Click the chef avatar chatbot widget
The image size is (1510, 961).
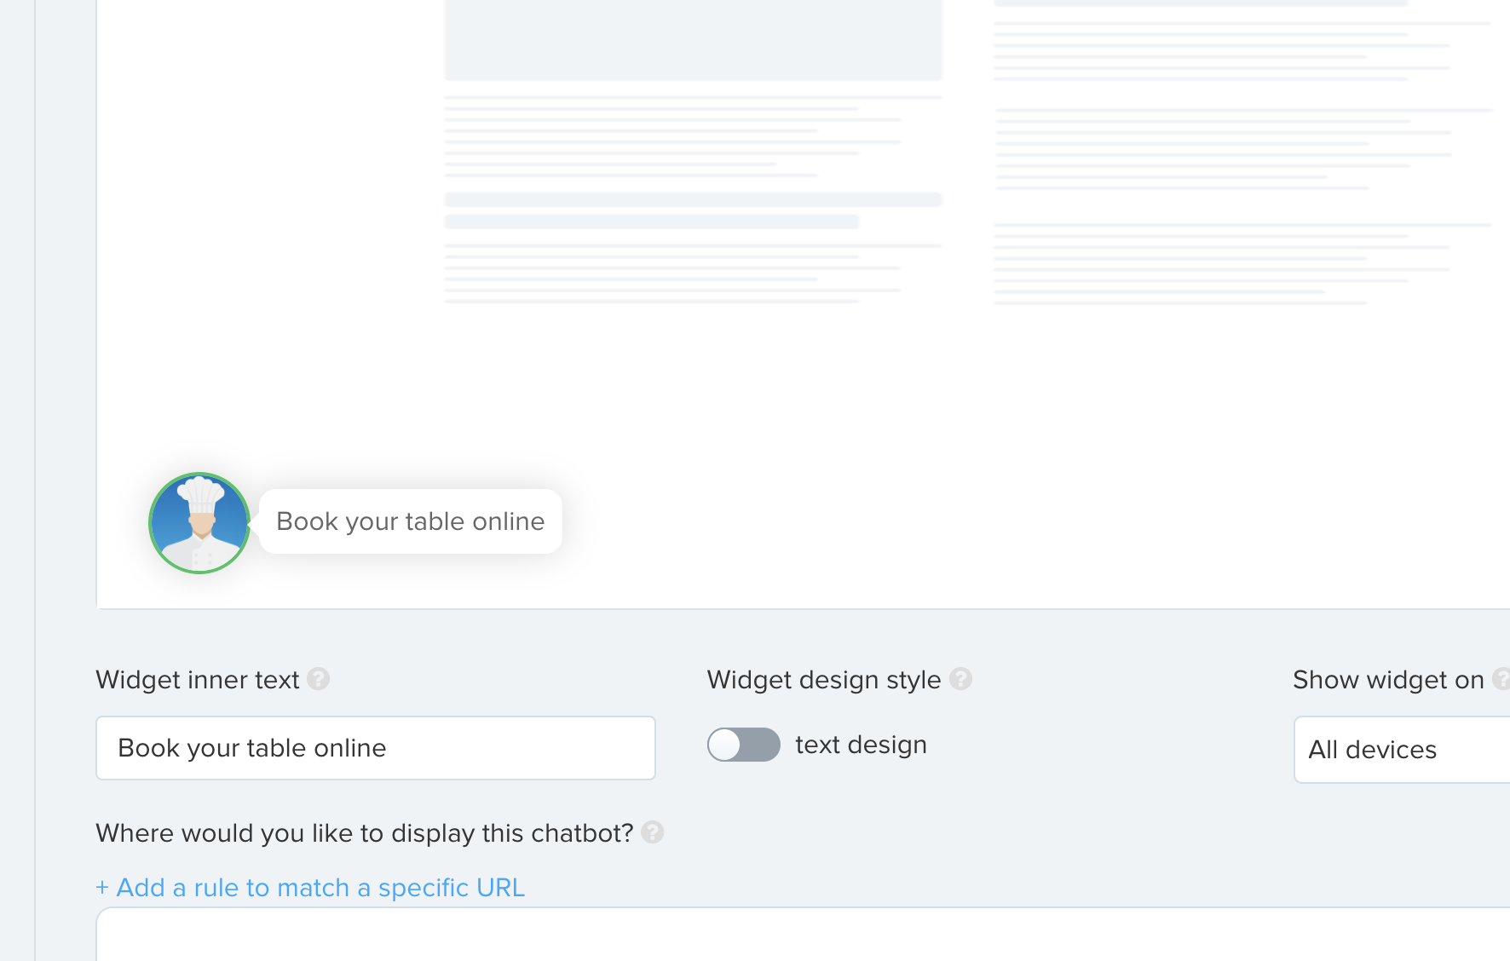click(x=199, y=523)
